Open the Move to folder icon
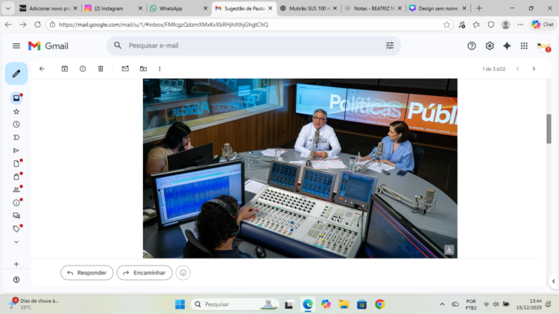The width and height of the screenshot is (559, 314). point(143,68)
